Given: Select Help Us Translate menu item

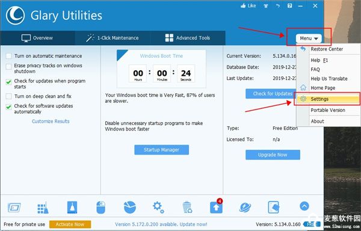Looking at the screenshot, I should coord(329,79).
